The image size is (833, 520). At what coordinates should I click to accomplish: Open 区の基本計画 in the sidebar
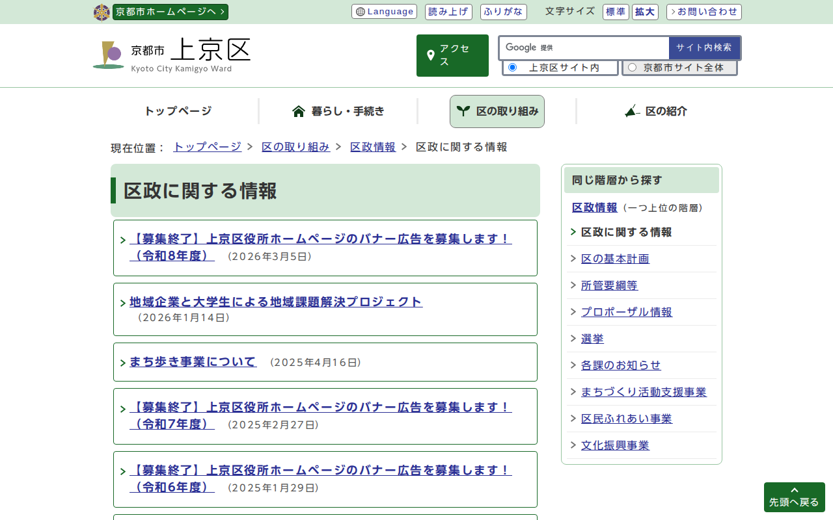click(x=615, y=259)
